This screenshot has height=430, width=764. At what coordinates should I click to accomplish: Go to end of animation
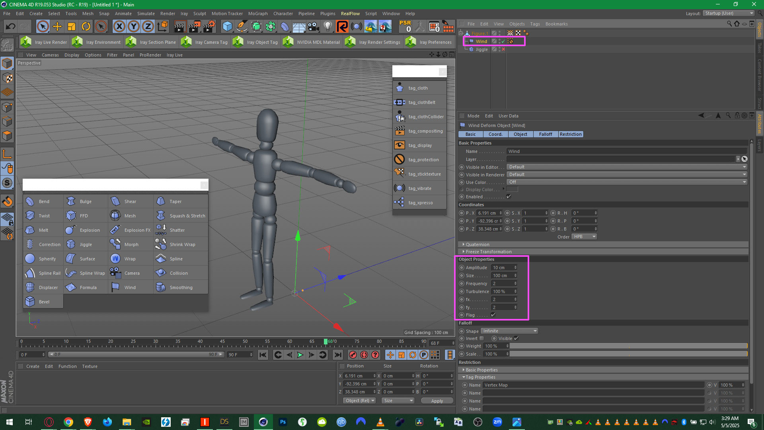(x=338, y=355)
